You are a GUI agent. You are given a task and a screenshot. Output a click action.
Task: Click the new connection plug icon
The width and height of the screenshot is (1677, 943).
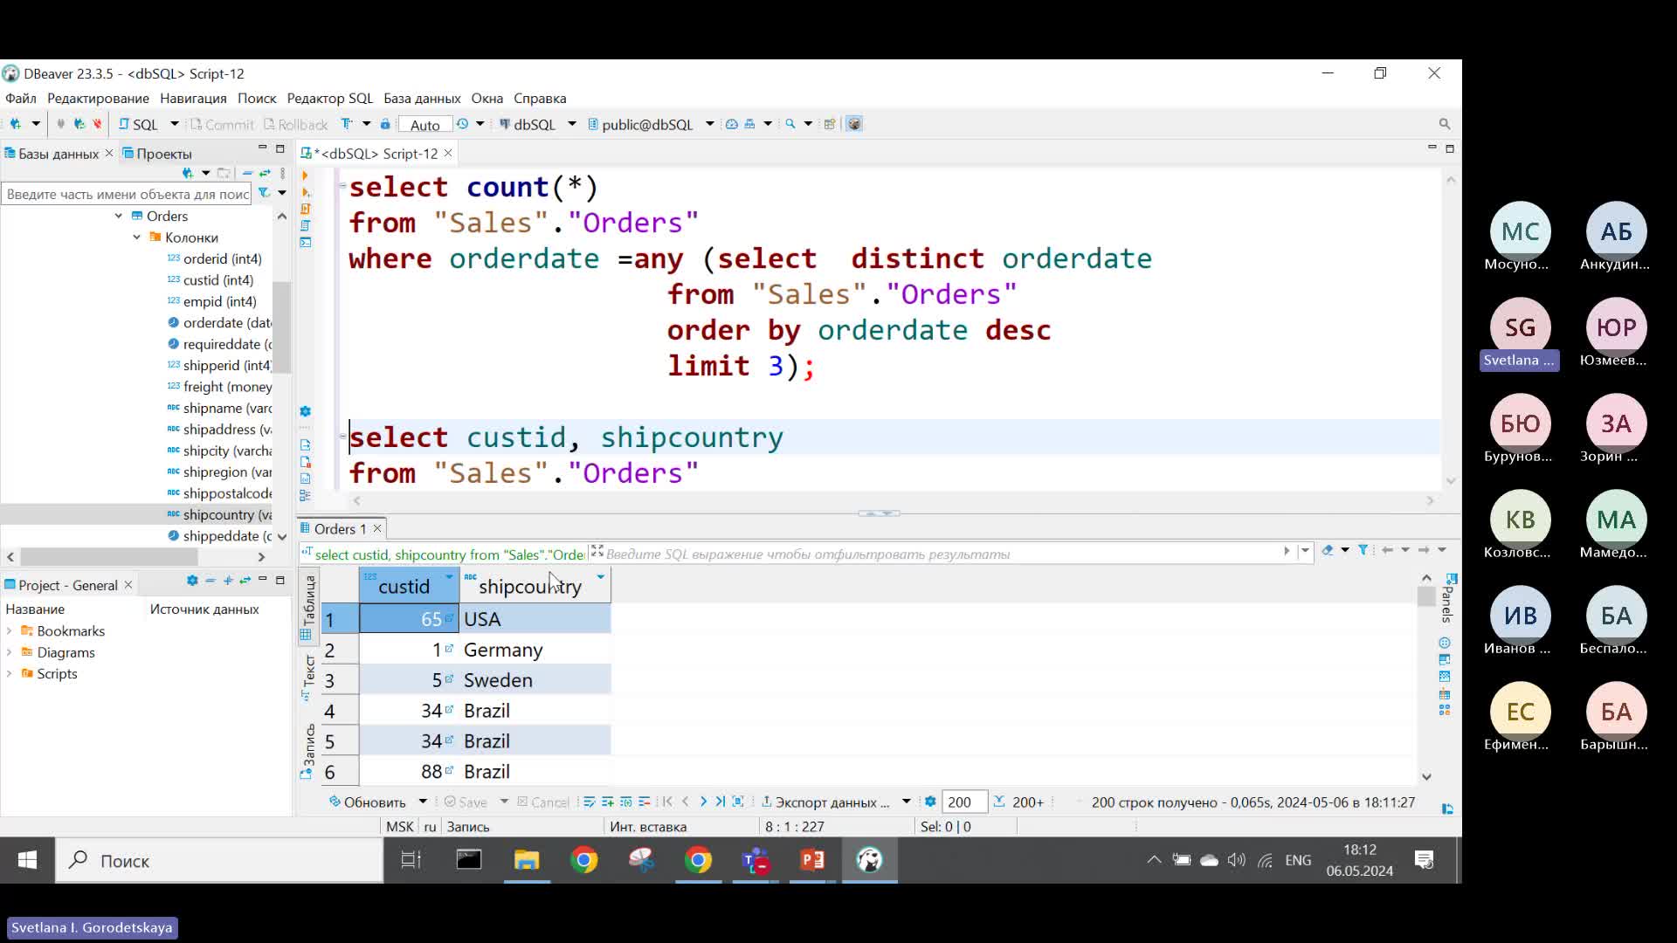[15, 124]
